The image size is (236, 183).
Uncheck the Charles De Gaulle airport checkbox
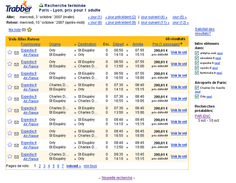click(x=197, y=88)
